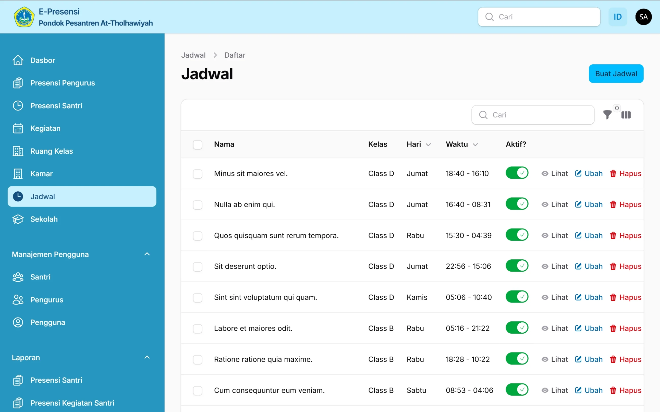Collapse the Manajemen Pengguna menu group
Image resolution: width=660 pixels, height=412 pixels.
pyautogui.click(x=147, y=254)
